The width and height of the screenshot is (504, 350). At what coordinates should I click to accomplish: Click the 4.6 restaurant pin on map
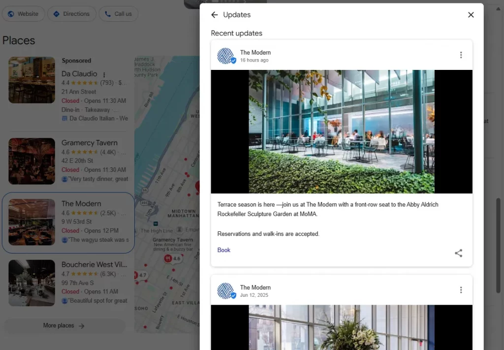pos(173,258)
